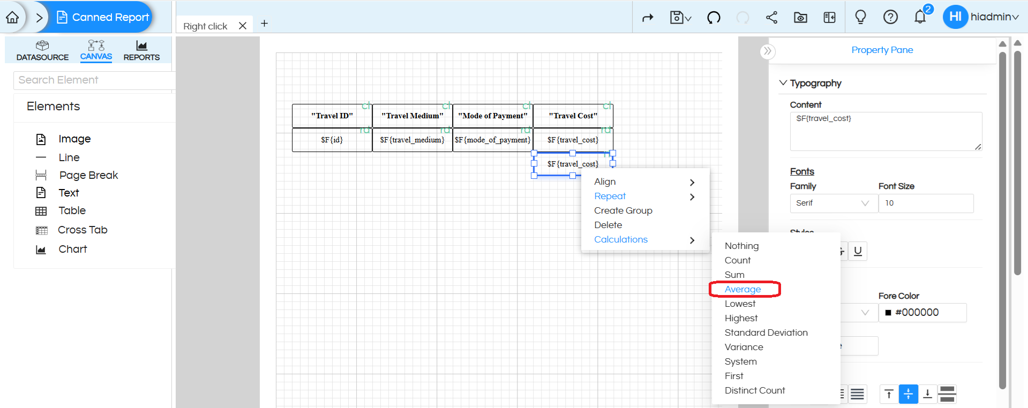Switch to the DATASOURCE tab
Screen dimensions: 1028x408
click(x=42, y=51)
